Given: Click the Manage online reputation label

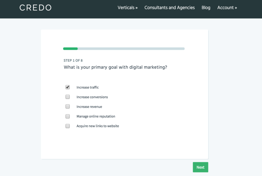Looking at the screenshot, I should 96,116.
